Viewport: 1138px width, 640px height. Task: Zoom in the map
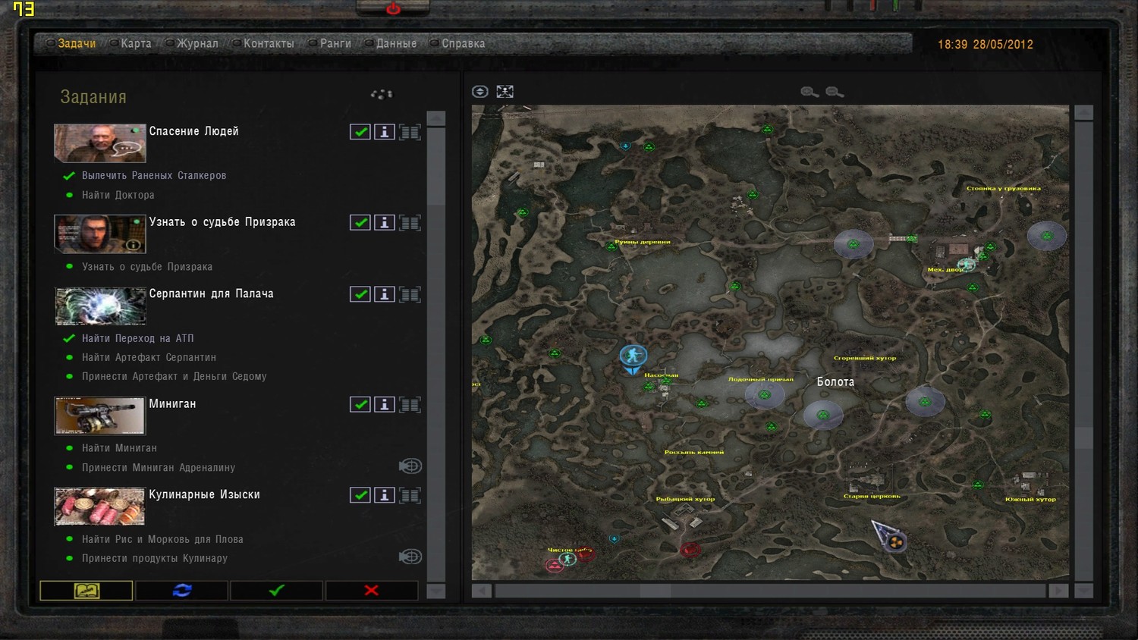click(809, 92)
